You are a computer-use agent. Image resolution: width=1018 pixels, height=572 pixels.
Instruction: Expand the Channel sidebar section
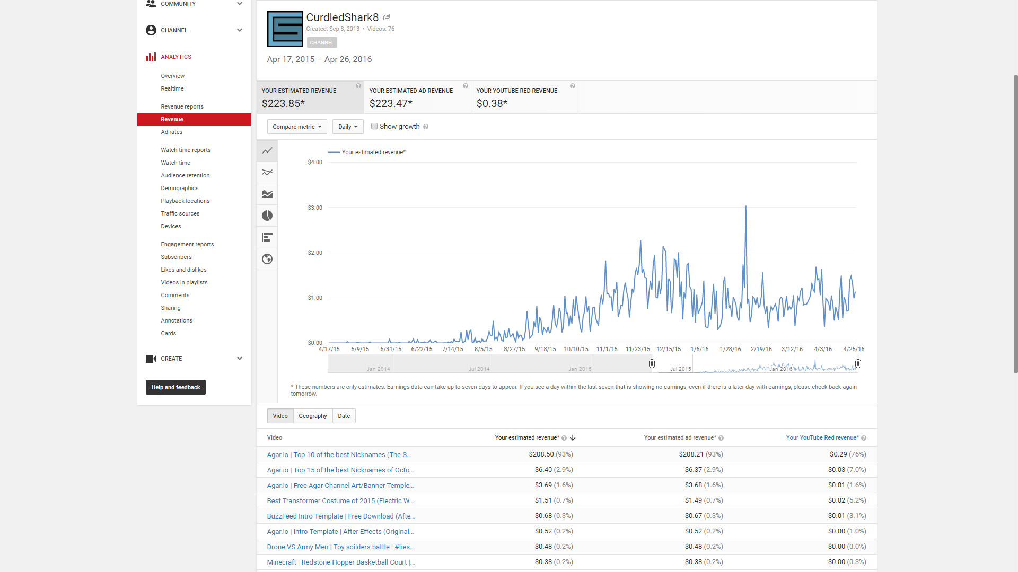click(x=240, y=30)
